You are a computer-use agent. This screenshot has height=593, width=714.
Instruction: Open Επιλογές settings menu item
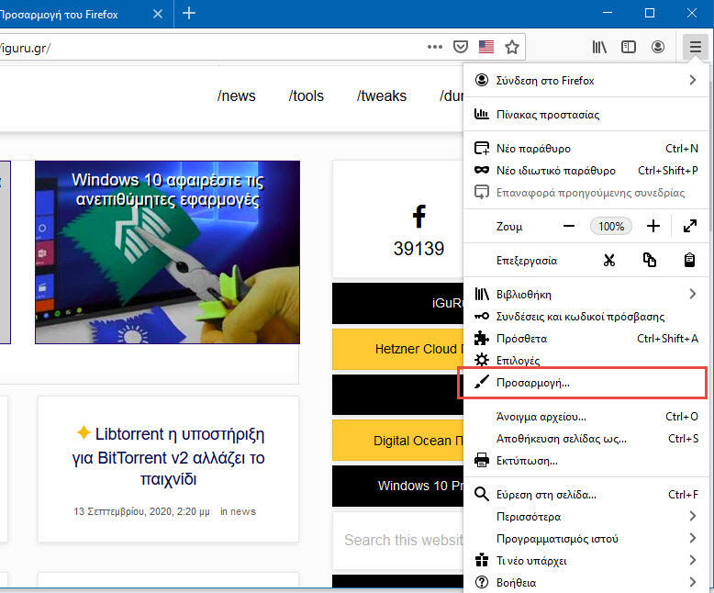coord(586,360)
